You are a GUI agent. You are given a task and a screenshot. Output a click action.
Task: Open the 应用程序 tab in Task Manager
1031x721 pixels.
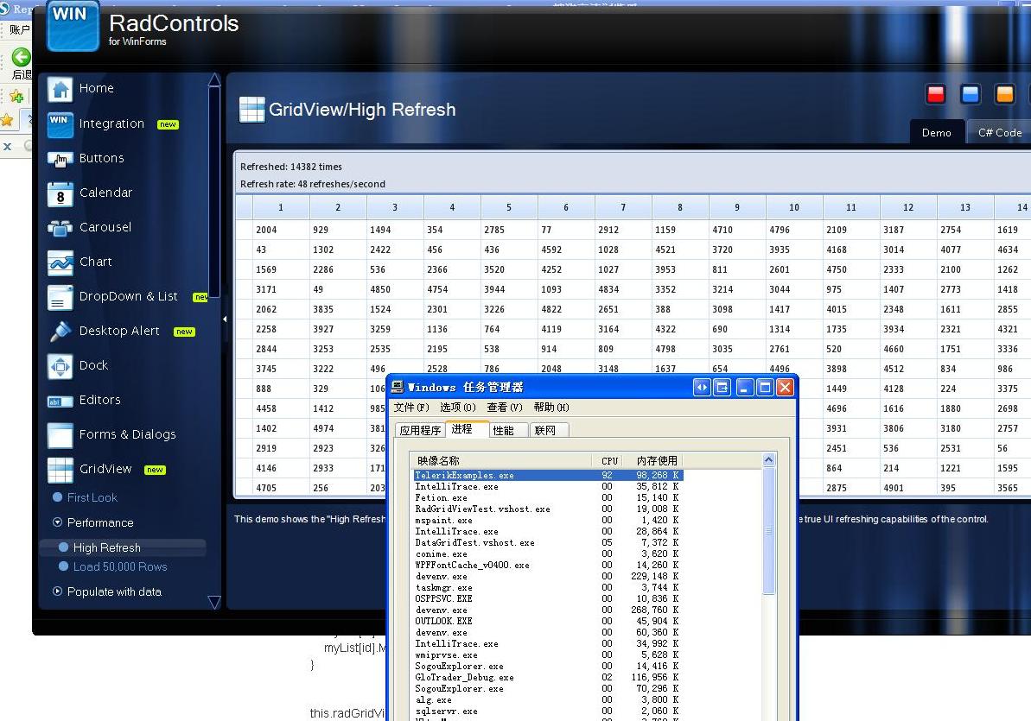tap(420, 430)
